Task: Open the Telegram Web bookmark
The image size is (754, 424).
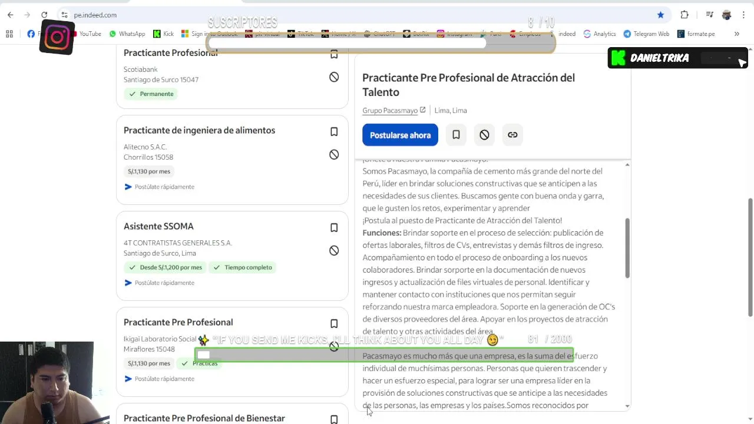Action: tap(646, 34)
